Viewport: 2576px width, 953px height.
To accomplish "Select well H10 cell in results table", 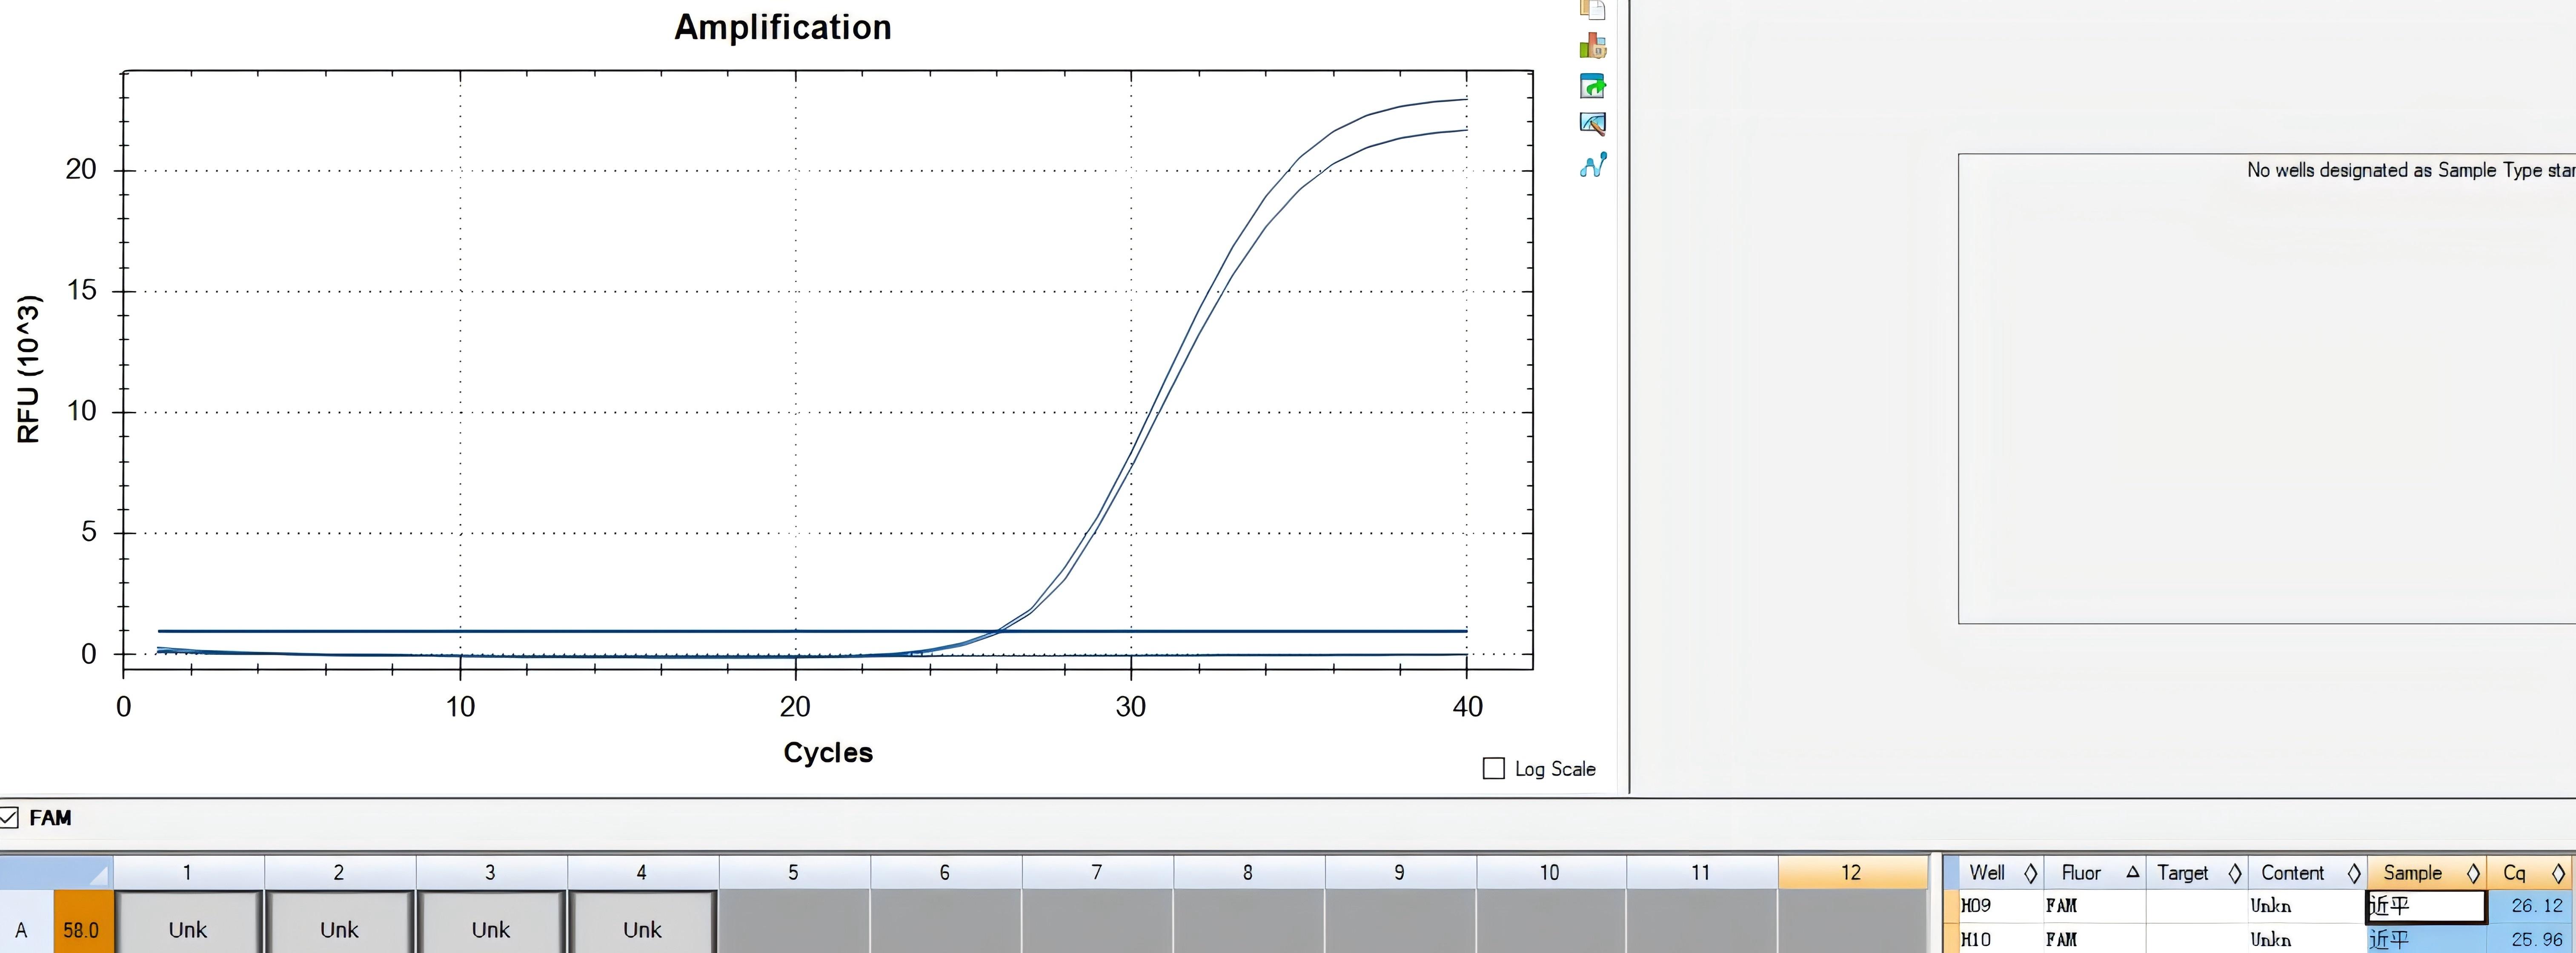I will pyautogui.click(x=2001, y=939).
